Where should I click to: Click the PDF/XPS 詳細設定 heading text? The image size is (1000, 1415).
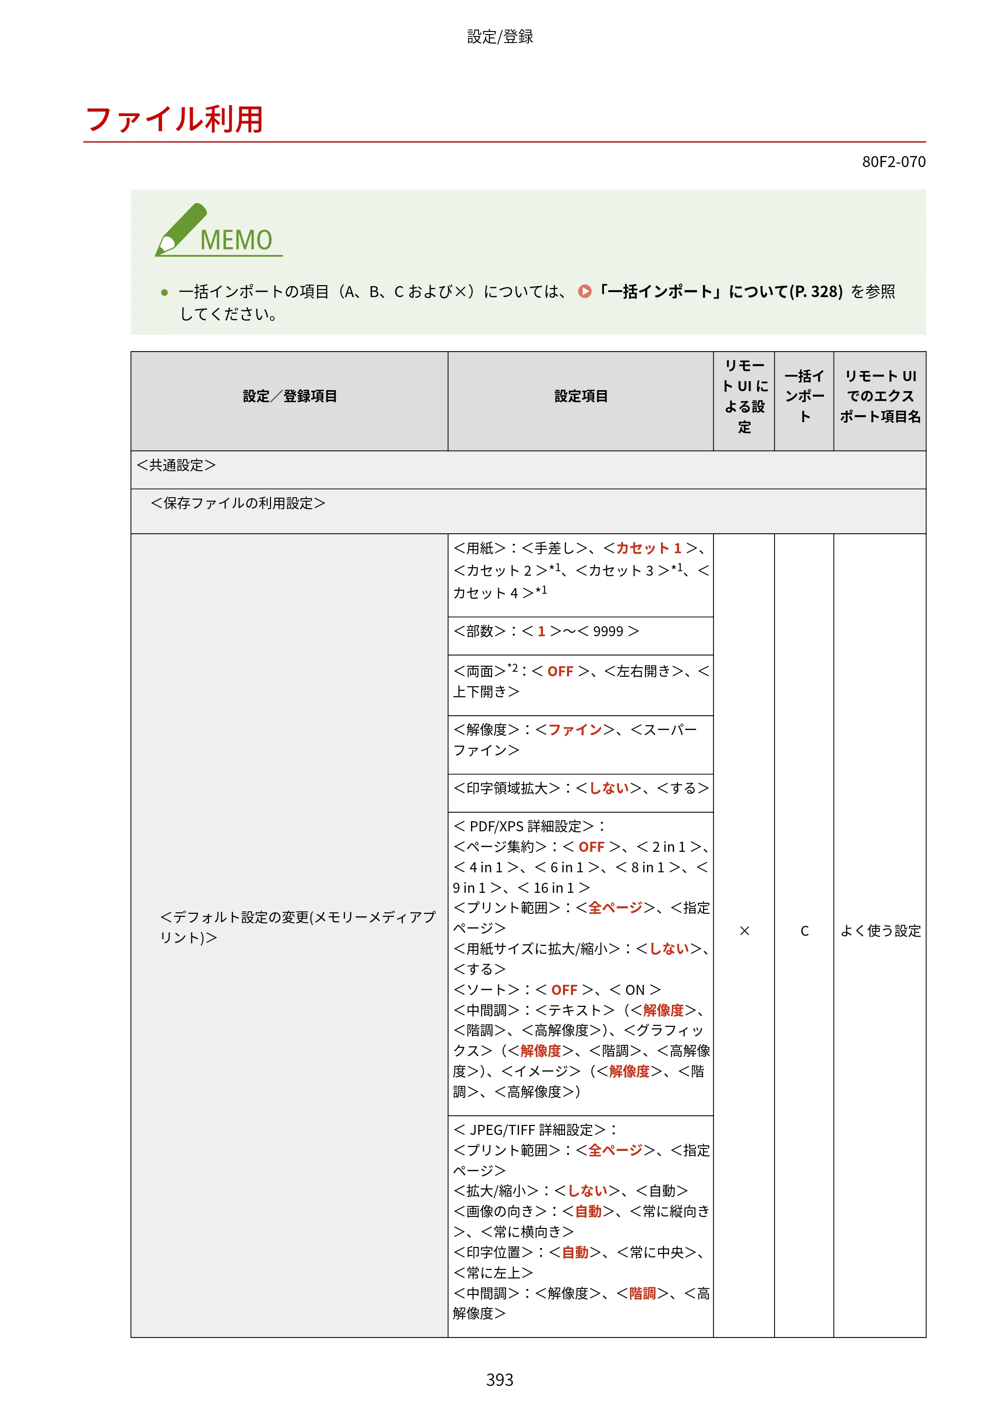click(529, 826)
